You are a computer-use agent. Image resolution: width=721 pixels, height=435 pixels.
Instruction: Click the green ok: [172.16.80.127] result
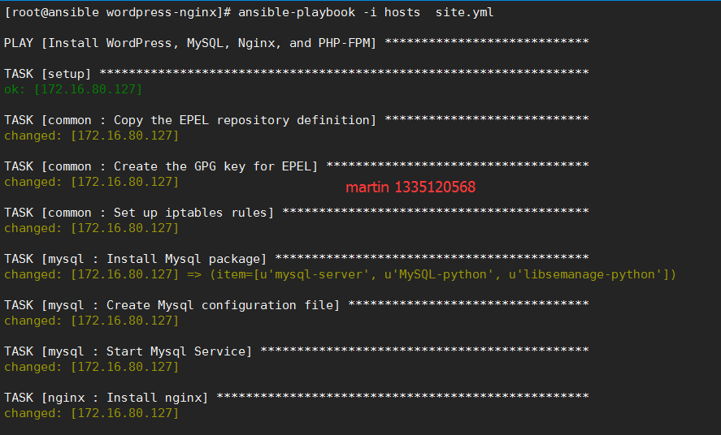(x=73, y=89)
